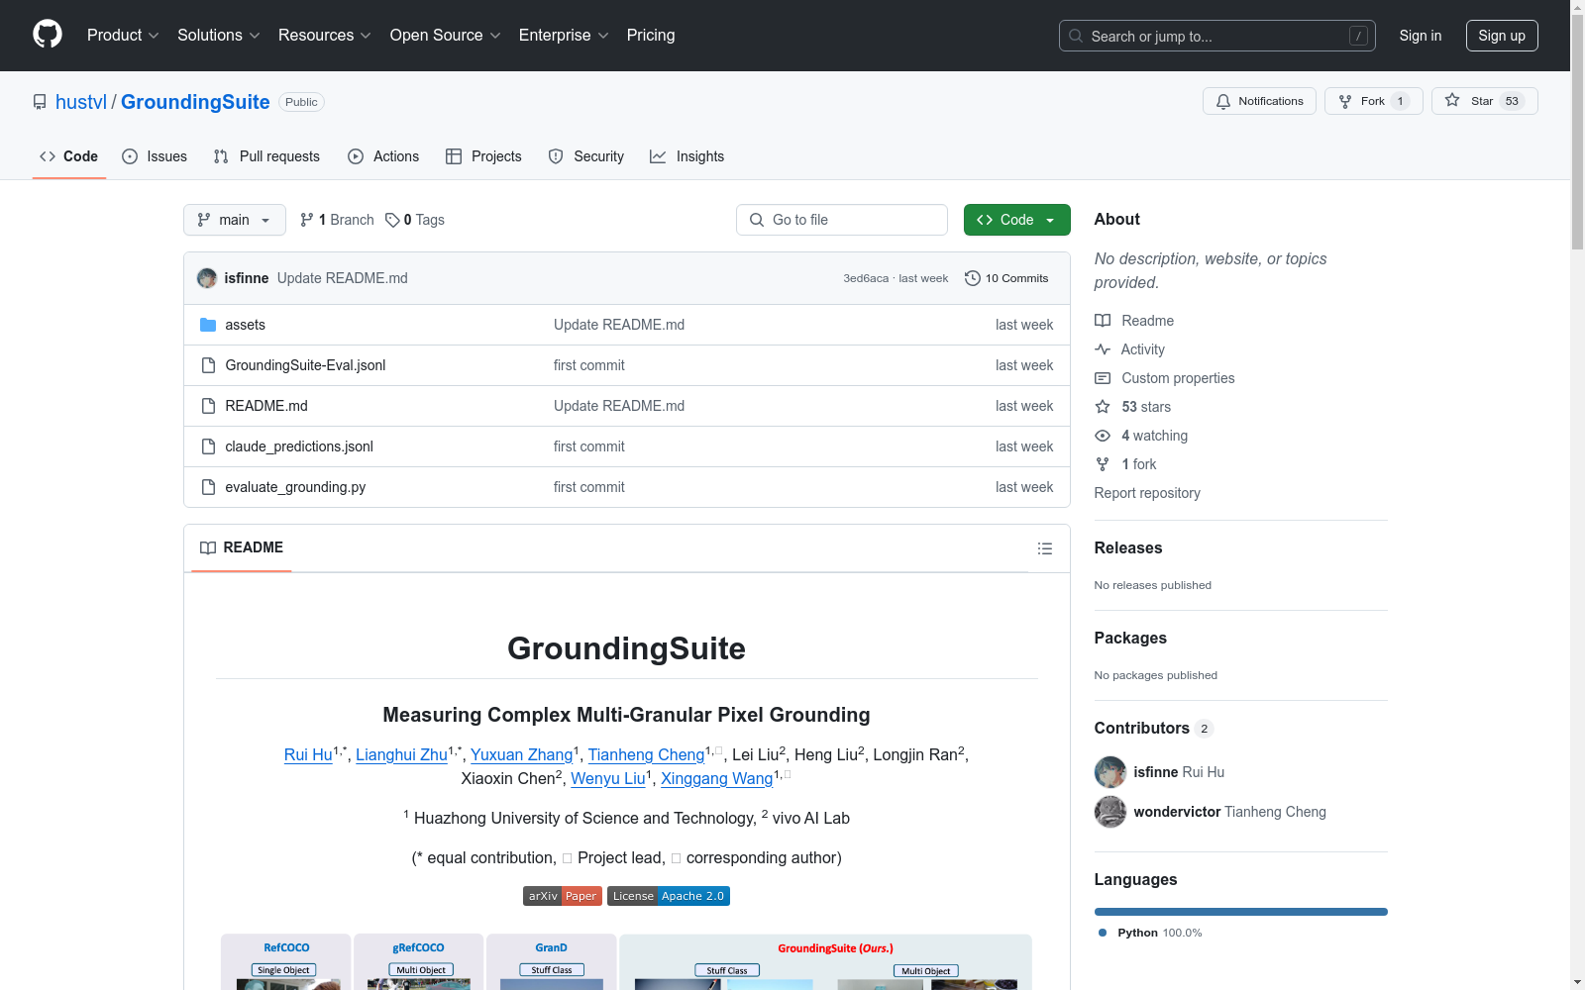Click the evaluate_grounding.py file icon
1585x990 pixels.
click(208, 487)
